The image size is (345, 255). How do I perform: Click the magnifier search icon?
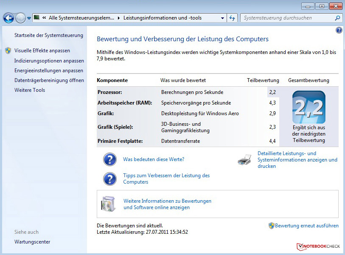(337, 18)
